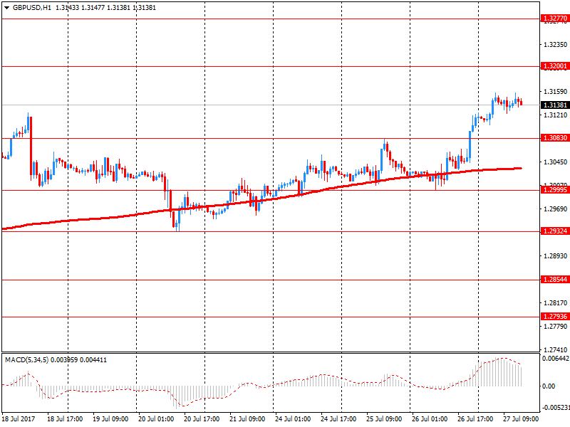Click the 1.29690 price scale value
570x427 pixels.
pyautogui.click(x=556, y=209)
